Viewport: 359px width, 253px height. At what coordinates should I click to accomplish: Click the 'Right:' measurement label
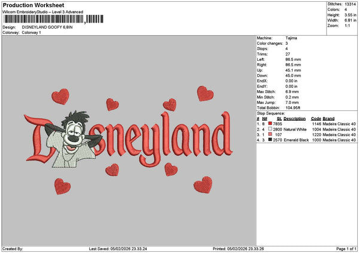coord(261,65)
